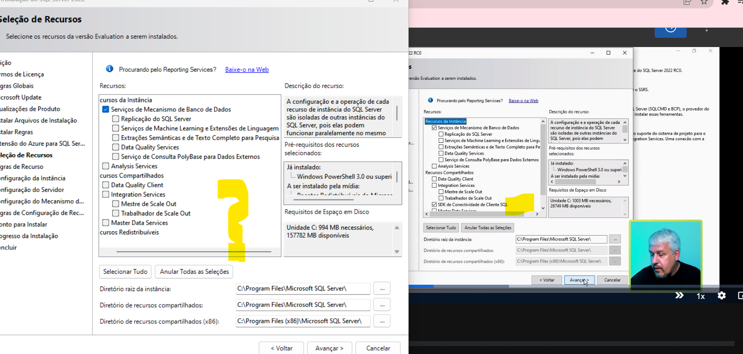Click 'gras de Recurso' sidebar step
This screenshot has height=354, width=743.
tap(21, 167)
